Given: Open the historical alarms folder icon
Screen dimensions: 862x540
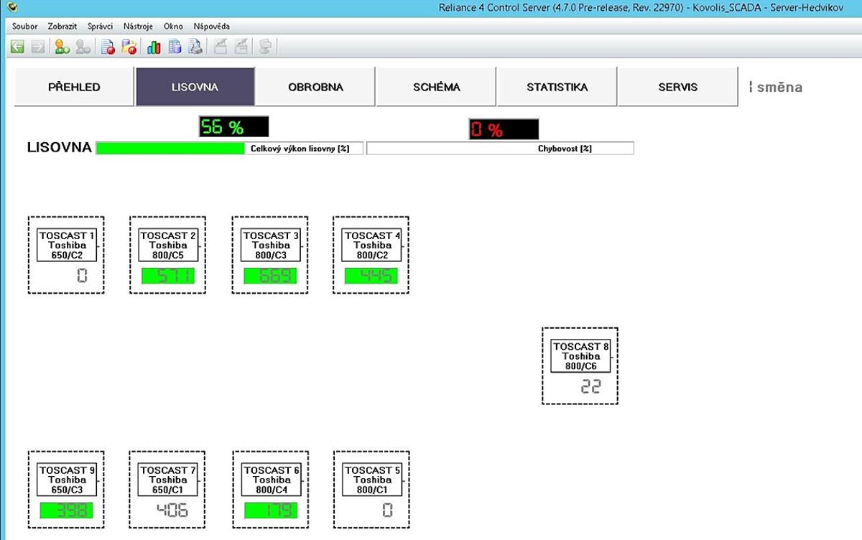Looking at the screenshot, I should pos(129,47).
